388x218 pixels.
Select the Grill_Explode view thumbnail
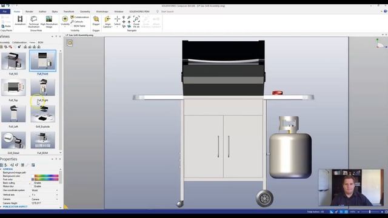[x=43, y=114]
